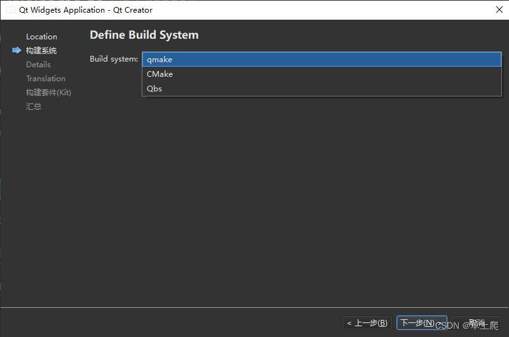Open 构建套件(Kit) step in sidebar
This screenshot has width=509, height=337.
[48, 93]
